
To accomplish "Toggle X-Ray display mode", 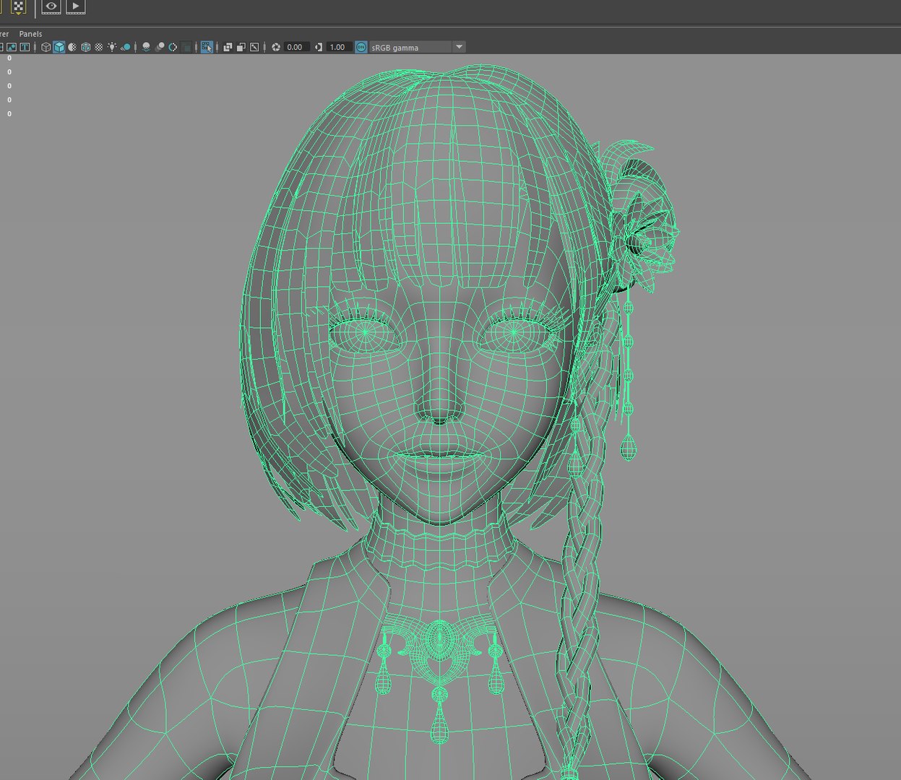I will click(x=228, y=47).
